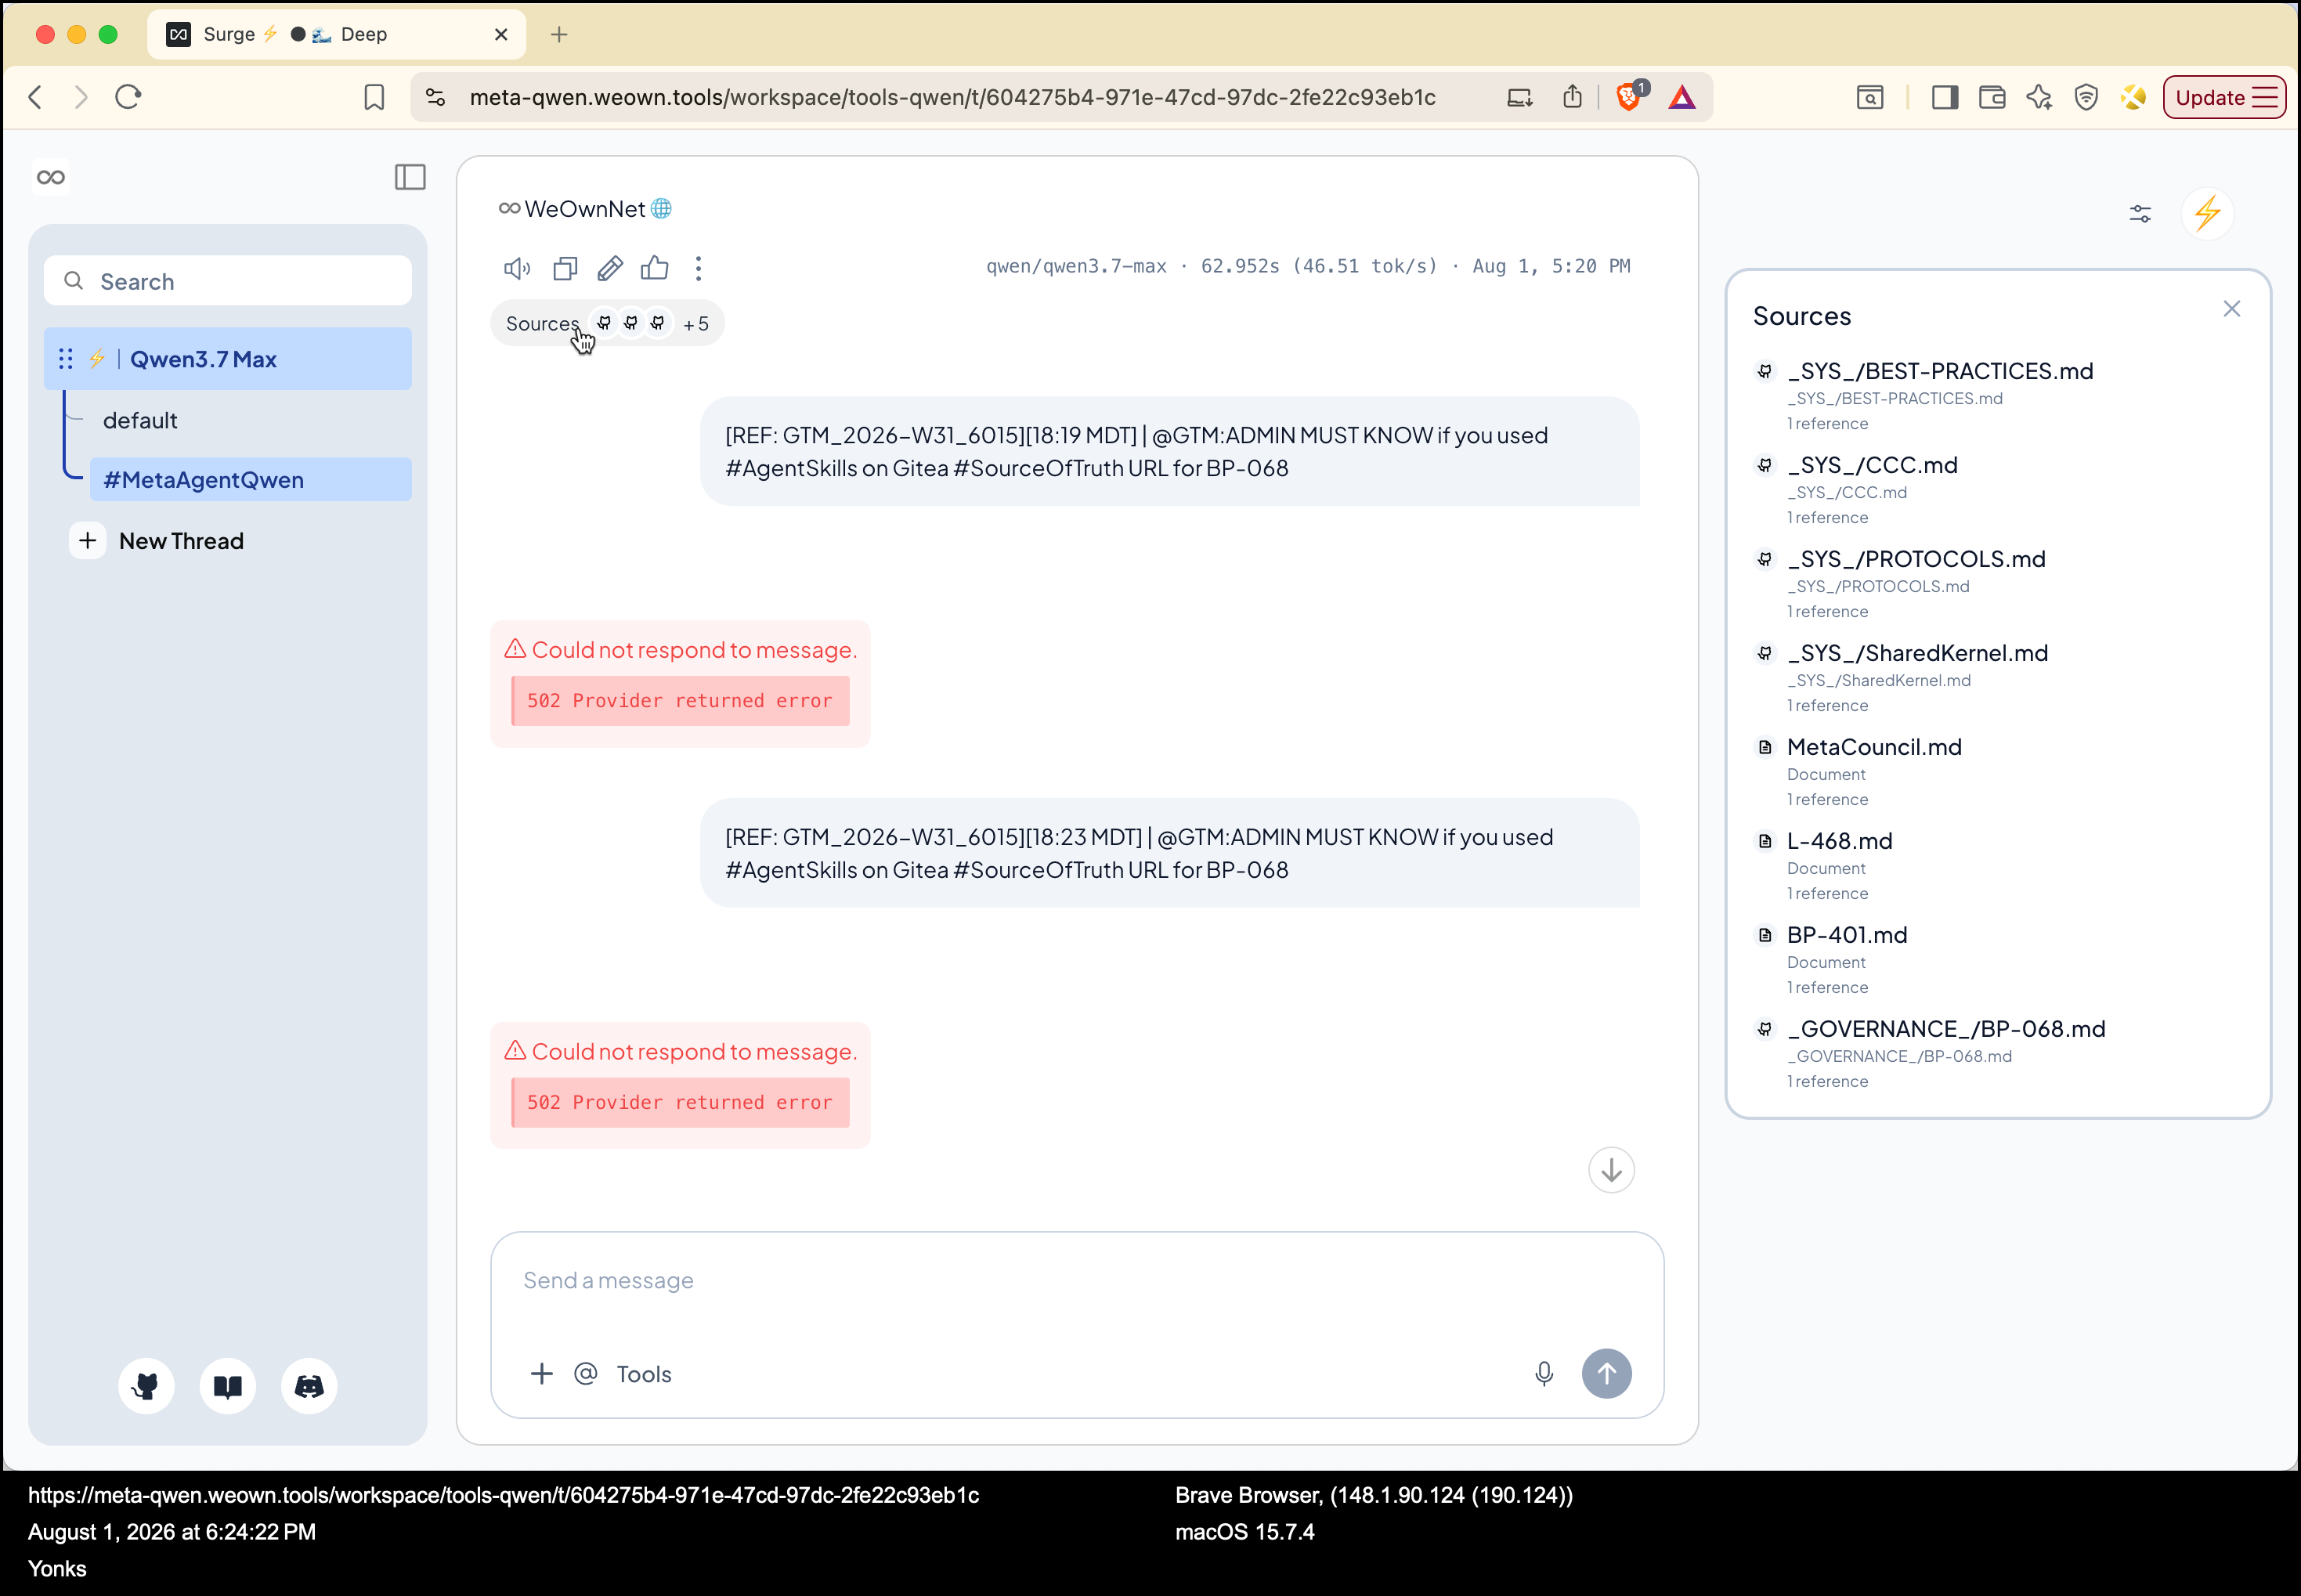Give the response a thumbs up
The width and height of the screenshot is (2301, 1596).
tap(655, 268)
